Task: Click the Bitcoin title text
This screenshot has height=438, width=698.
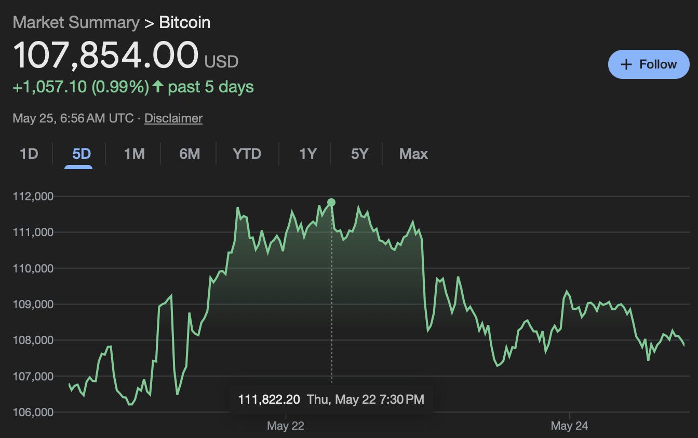Action: (185, 23)
